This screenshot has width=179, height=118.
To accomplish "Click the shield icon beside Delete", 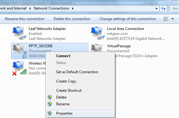I will 50,97.
